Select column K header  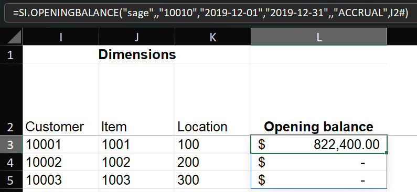coord(213,37)
